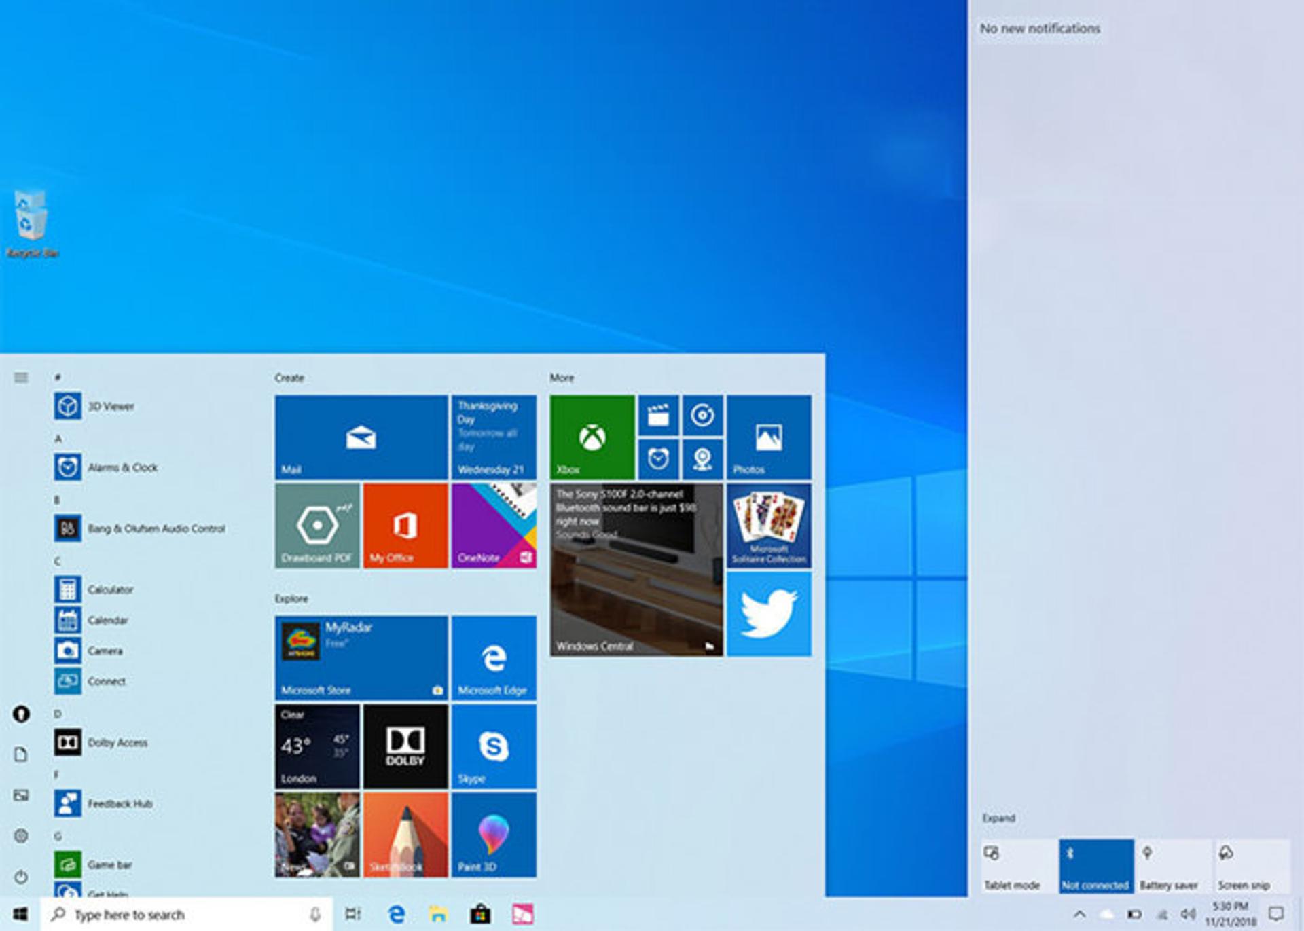
Task: Expand the quick actions panel
Action: (998, 818)
